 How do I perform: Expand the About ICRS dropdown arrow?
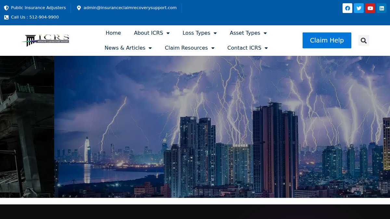point(168,33)
